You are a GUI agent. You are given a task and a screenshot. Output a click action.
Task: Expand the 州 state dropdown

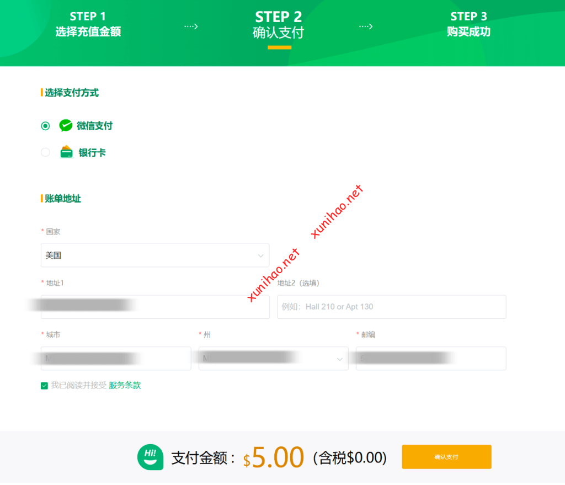click(x=273, y=358)
